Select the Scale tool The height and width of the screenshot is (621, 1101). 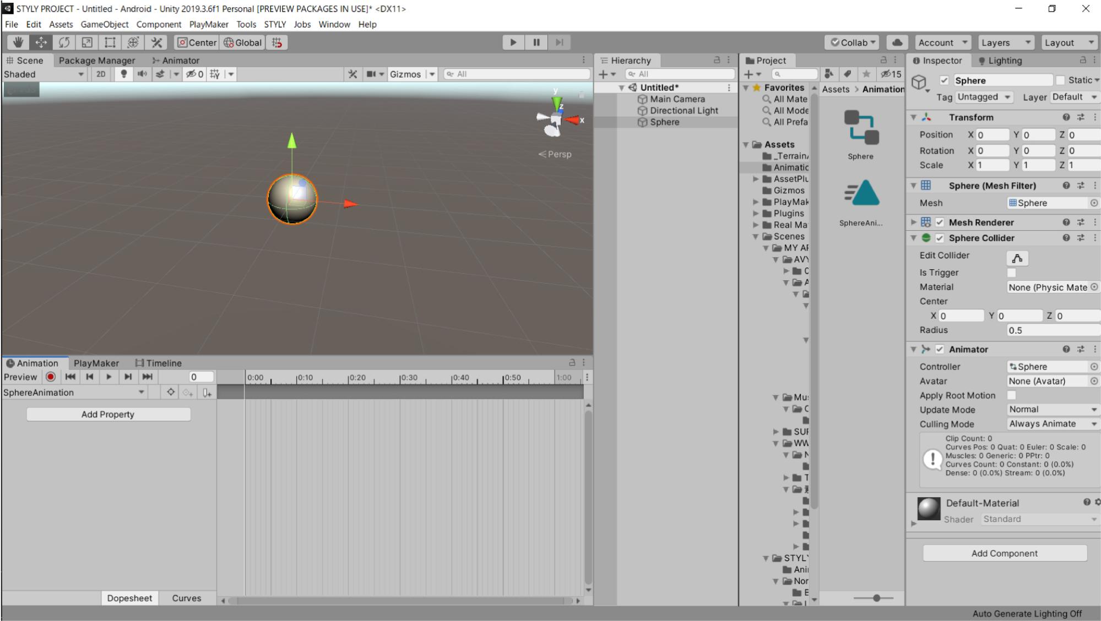[87, 42]
